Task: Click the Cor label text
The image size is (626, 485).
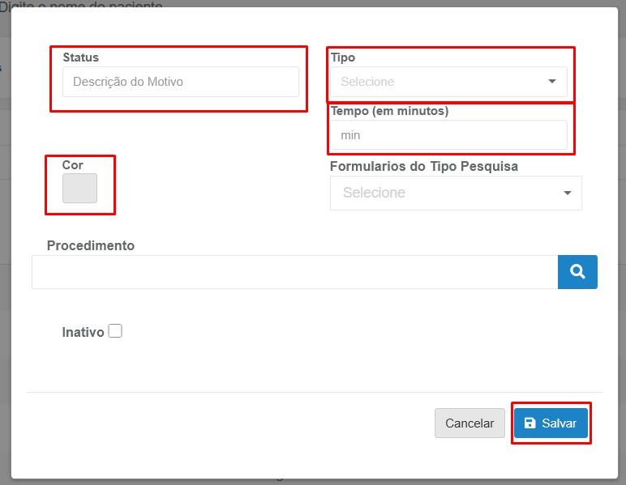Action: 73,165
